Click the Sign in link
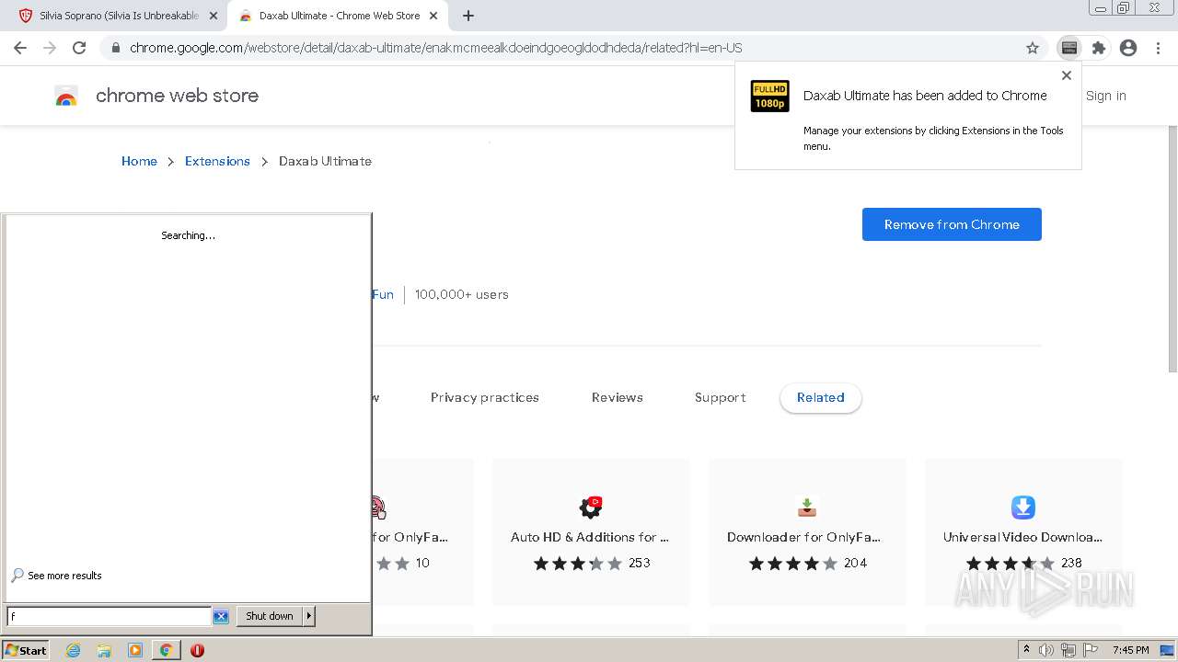The width and height of the screenshot is (1178, 662). coord(1105,96)
